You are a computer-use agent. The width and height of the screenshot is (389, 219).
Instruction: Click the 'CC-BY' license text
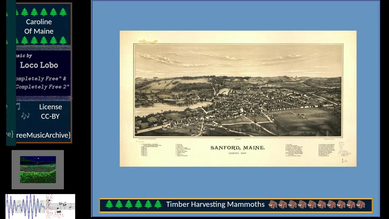point(50,116)
